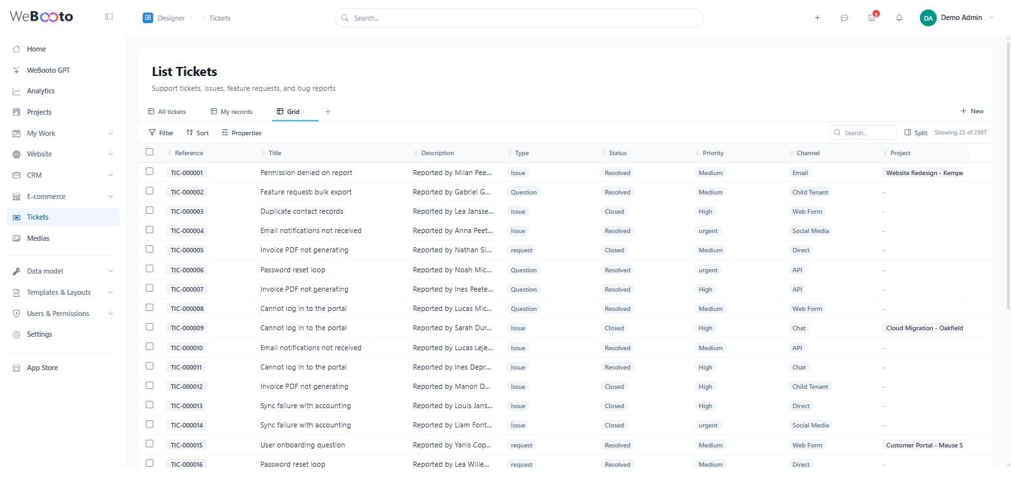Image resolution: width=1011 pixels, height=497 pixels.
Task: Select checkbox for TIC-000001
Action: pos(150,171)
